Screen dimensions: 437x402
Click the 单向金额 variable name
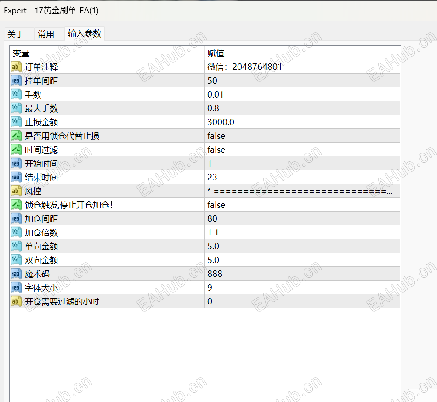41,247
